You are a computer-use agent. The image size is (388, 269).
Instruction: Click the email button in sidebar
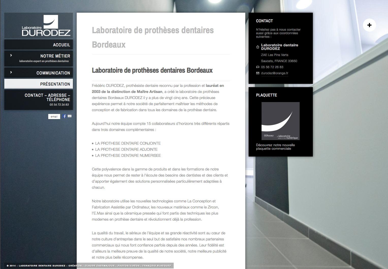point(54,117)
